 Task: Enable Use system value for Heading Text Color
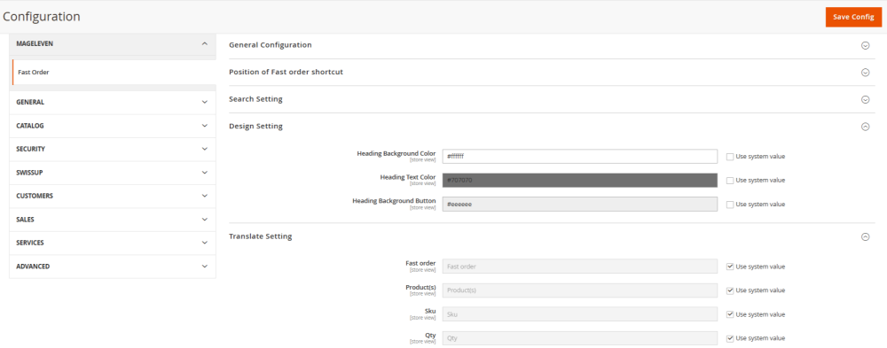(730, 181)
